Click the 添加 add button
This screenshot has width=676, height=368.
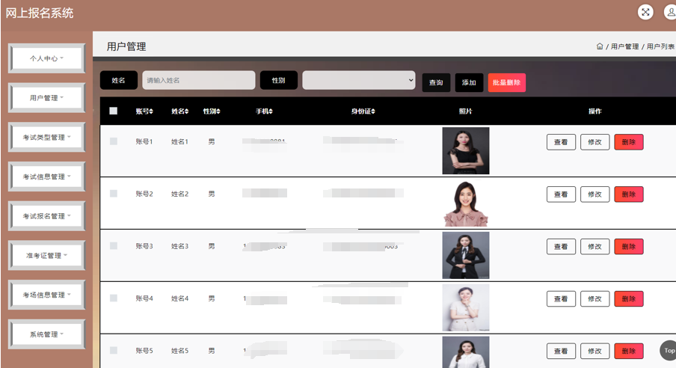[x=469, y=82]
